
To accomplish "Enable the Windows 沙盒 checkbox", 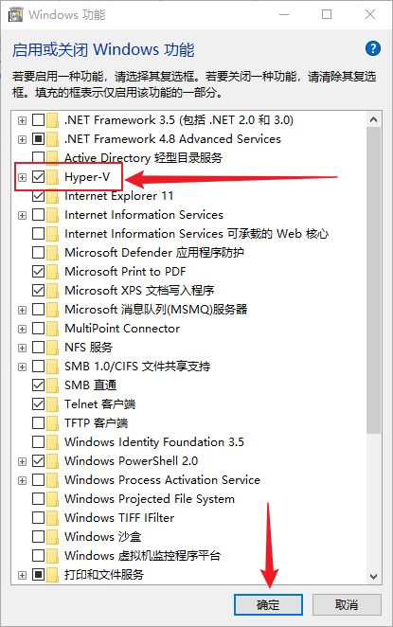I will [x=39, y=537].
